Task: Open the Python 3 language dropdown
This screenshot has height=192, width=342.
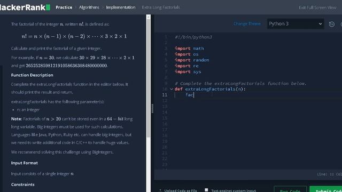Action: pyautogui.click(x=296, y=23)
